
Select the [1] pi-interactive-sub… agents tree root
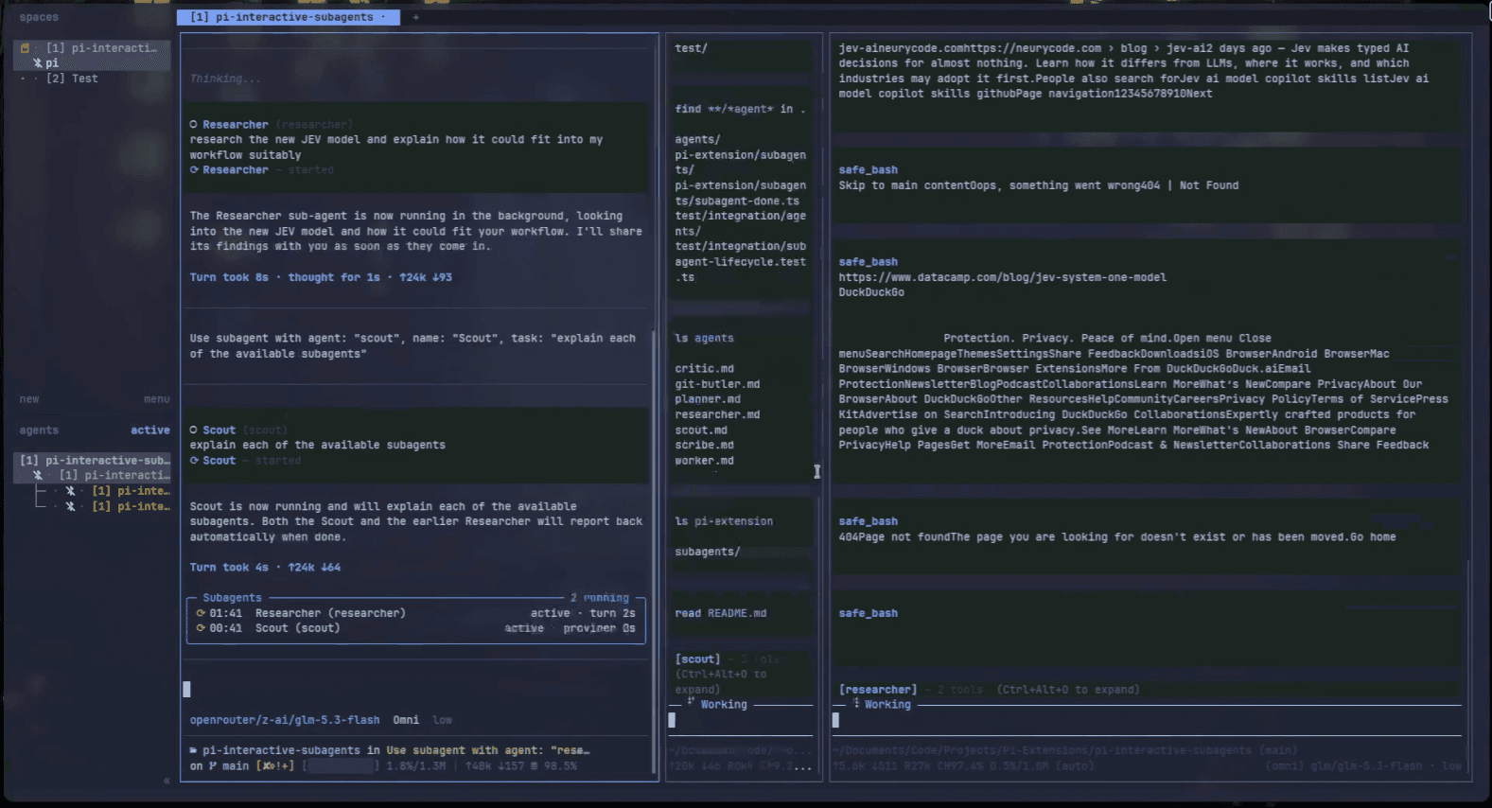(x=95, y=461)
